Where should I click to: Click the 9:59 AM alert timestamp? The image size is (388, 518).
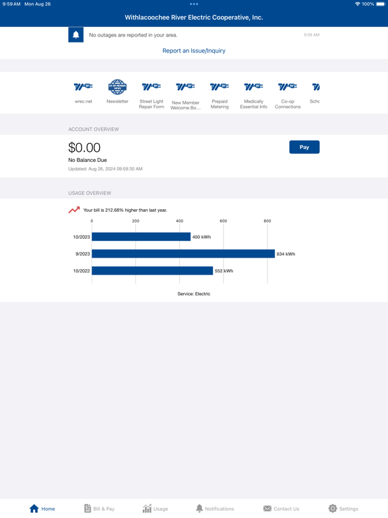pos(311,34)
